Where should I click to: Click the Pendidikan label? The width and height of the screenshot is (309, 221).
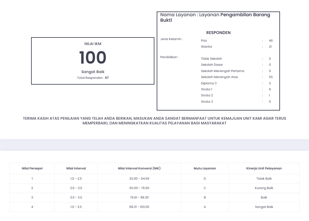click(170, 57)
